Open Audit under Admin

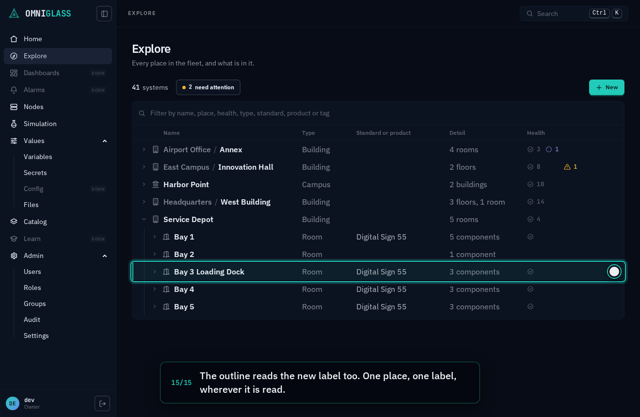[x=65, y=320]
